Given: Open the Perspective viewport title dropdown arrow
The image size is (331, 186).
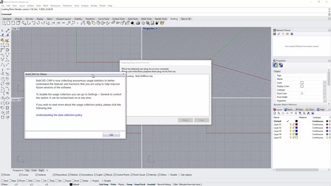Looking at the screenshot, I should click(156, 28).
